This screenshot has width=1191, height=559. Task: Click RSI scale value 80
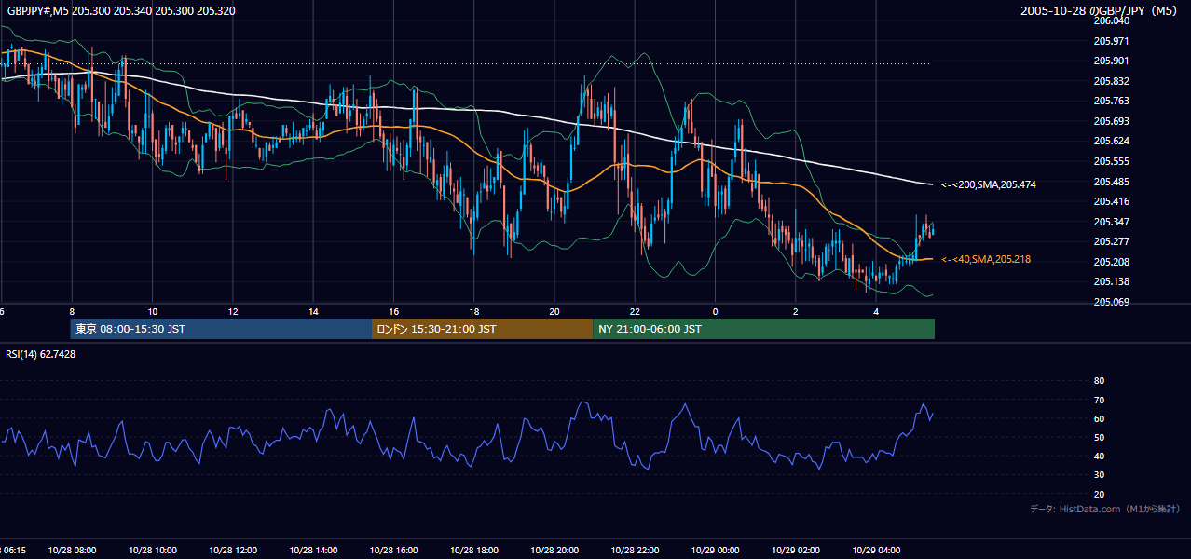coord(1099,381)
